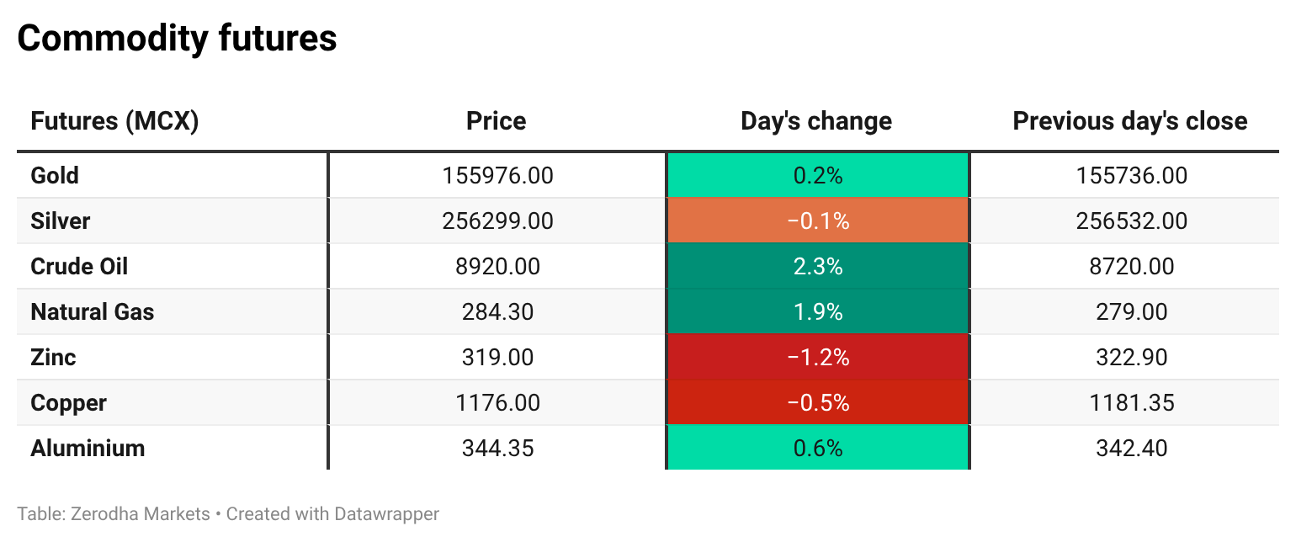
Task: Click the green Gold 0.2% change cell
Action: pos(818,176)
